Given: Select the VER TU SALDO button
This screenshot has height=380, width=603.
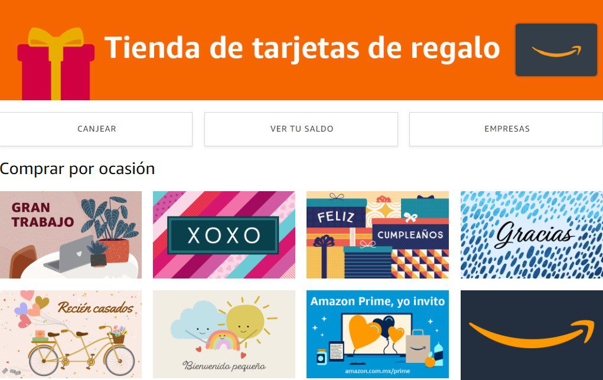Looking at the screenshot, I should click(301, 129).
